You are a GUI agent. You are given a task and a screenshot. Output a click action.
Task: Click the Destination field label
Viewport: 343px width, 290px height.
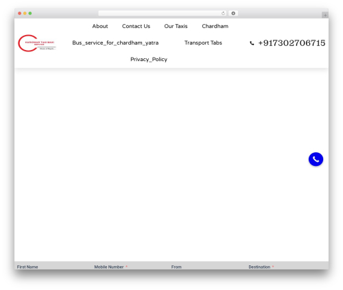pos(259,267)
